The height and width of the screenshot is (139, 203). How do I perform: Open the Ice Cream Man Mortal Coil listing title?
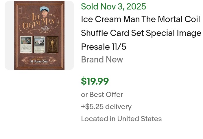[x=141, y=33]
